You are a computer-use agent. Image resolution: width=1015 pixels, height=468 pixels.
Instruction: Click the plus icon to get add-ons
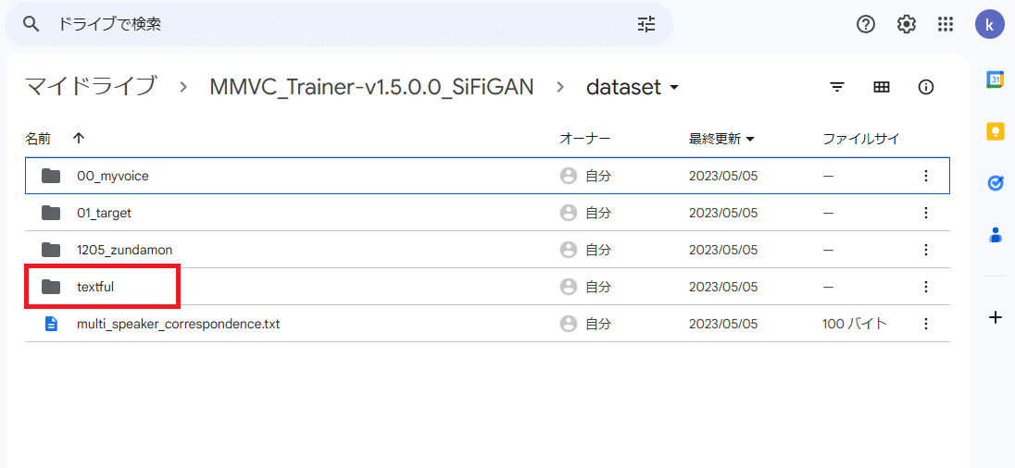pos(996,317)
